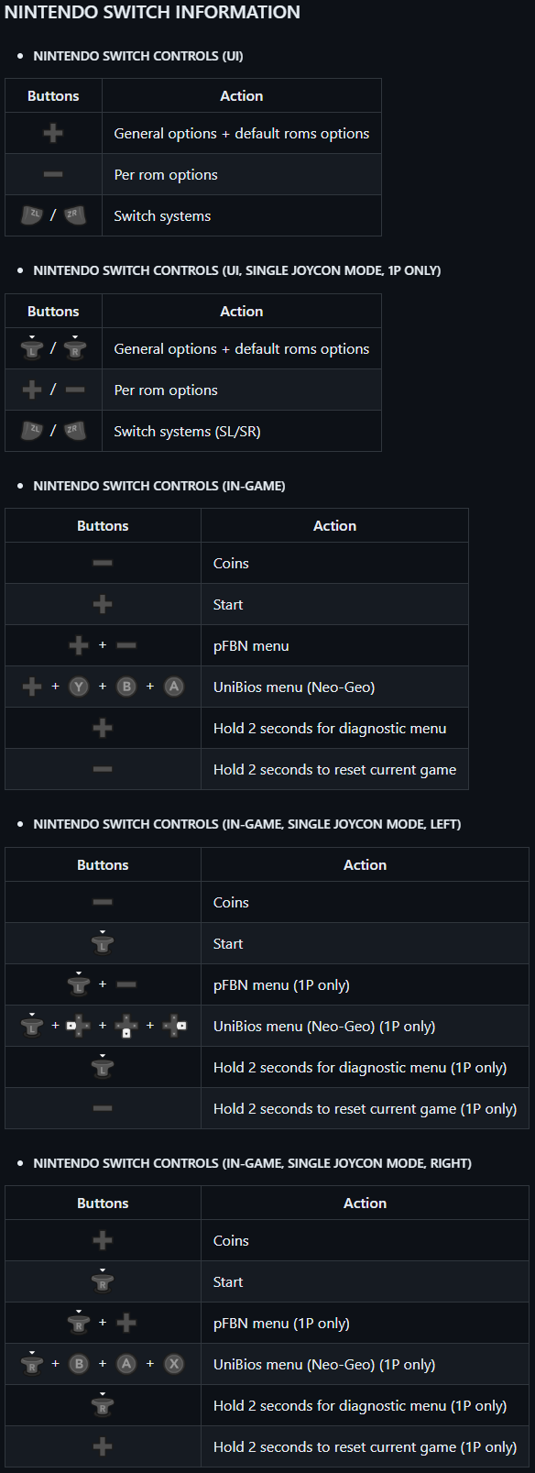Click the plus icon for the in-game Start row
This screenshot has height=1473, width=535.
[x=103, y=604]
